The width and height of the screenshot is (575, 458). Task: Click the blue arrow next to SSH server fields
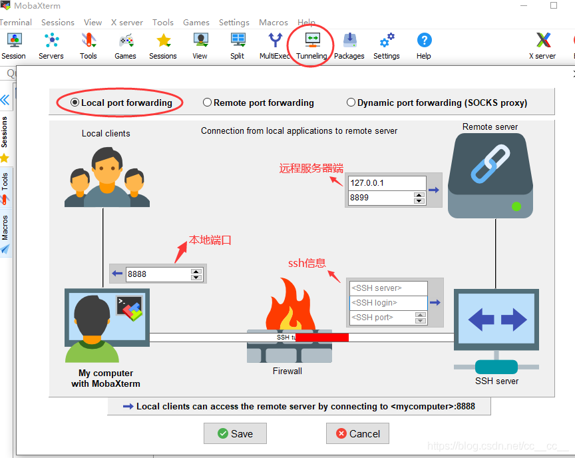point(435,302)
